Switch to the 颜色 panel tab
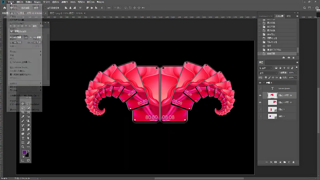This screenshot has width=320, height=180. [x=289, y=16]
